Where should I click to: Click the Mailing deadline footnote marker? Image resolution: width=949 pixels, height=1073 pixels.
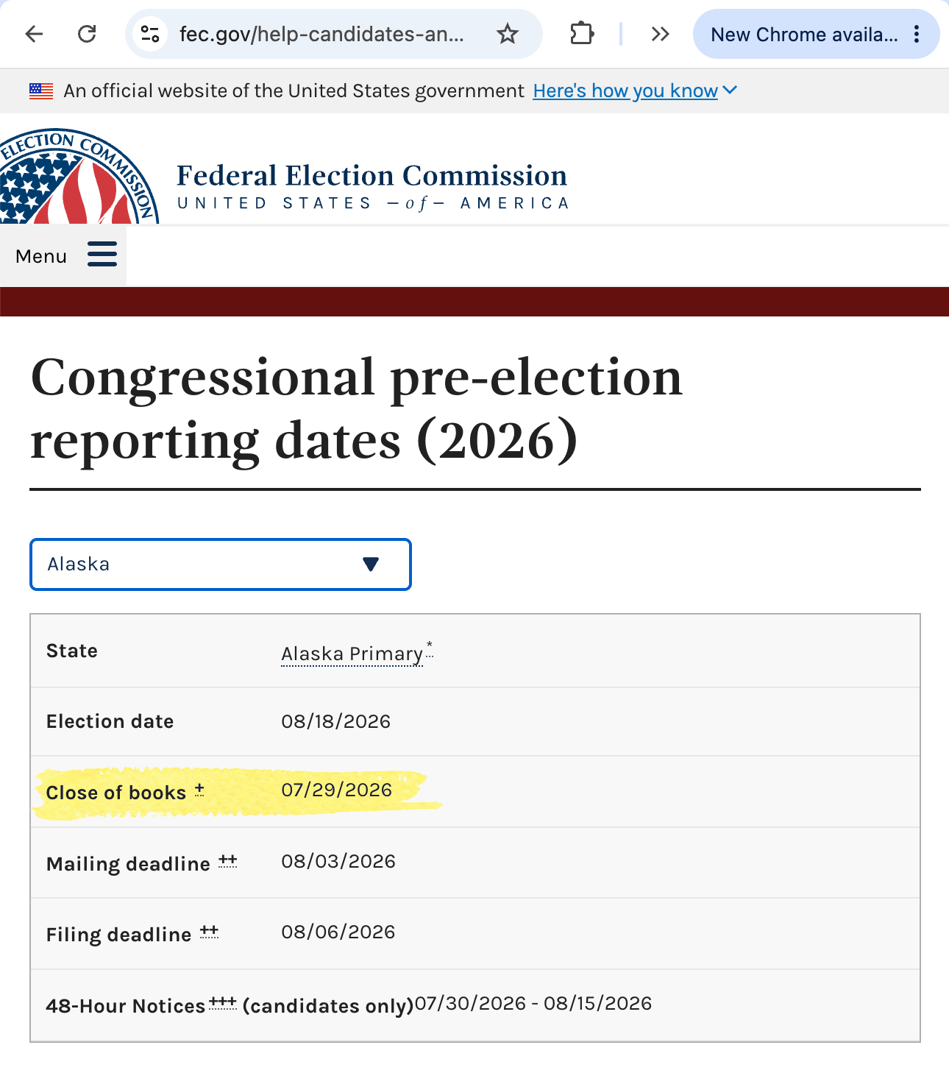[228, 860]
